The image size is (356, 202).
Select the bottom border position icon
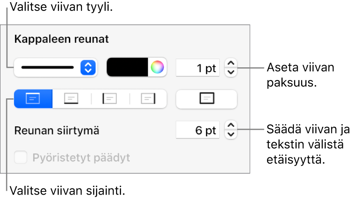71,99
